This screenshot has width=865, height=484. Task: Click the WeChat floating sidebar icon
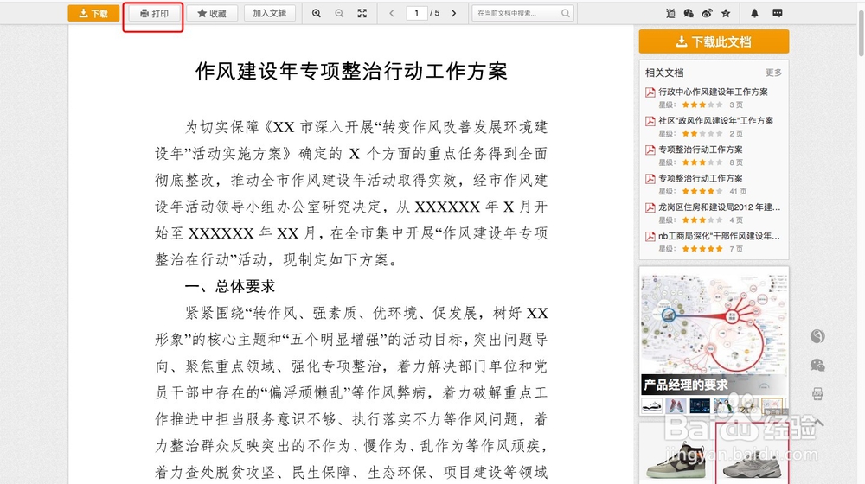coord(817,365)
